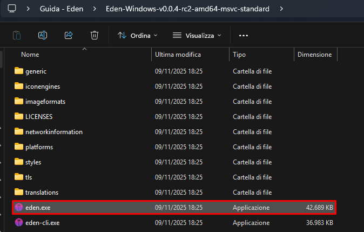Screen dimensions: 364x232
Task: Click the 36.983 KB size of eden-cli.exe
Action: pos(319,223)
